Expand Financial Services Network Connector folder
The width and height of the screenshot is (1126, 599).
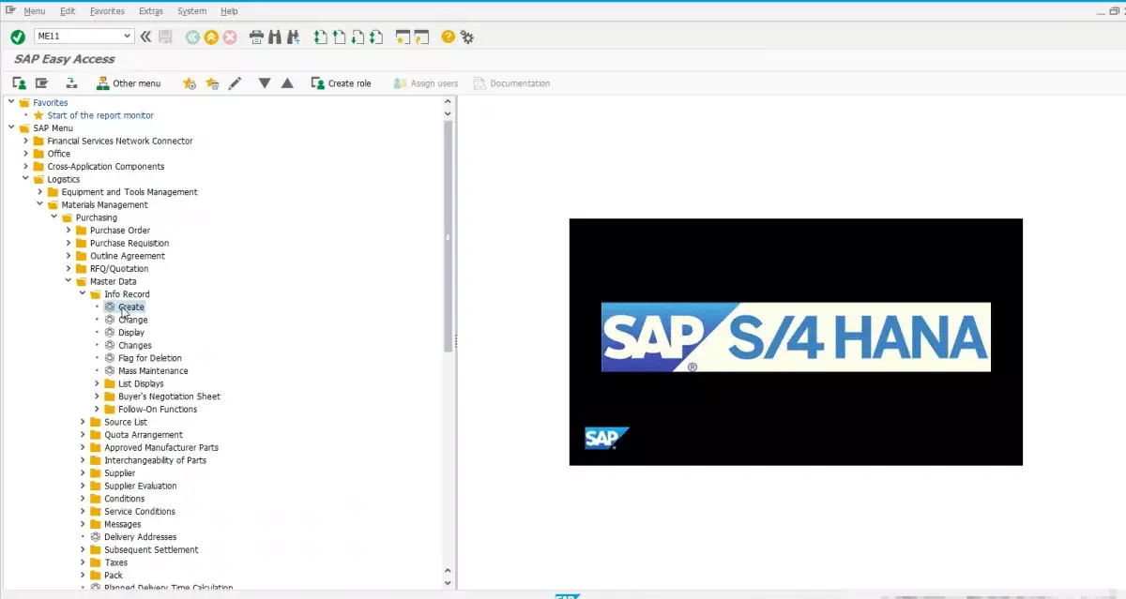(x=26, y=141)
